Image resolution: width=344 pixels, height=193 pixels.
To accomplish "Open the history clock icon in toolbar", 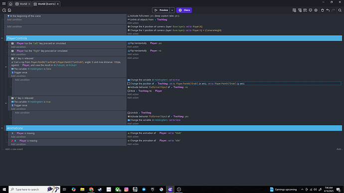I will coord(4,10).
